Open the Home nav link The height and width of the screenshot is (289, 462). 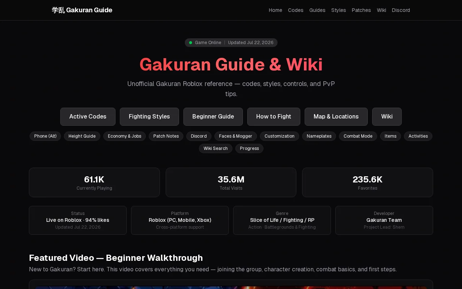click(275, 10)
